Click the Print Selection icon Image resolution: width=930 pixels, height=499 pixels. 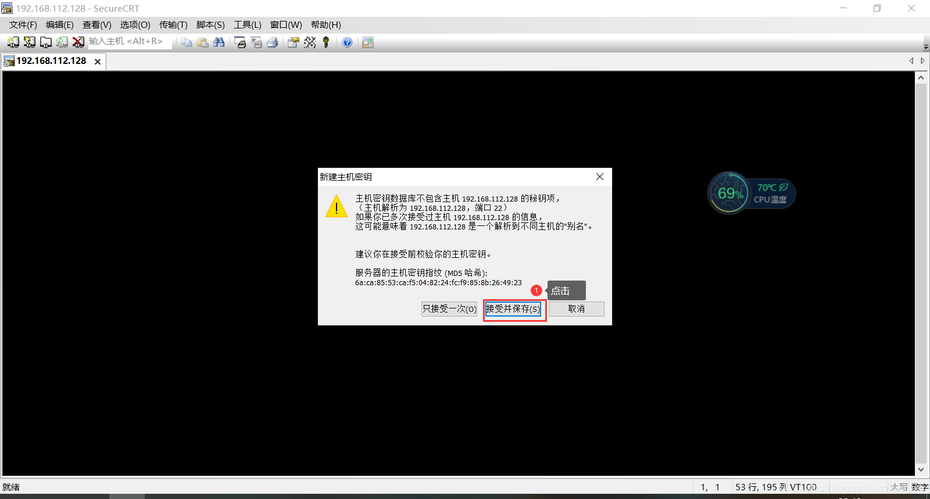click(256, 42)
